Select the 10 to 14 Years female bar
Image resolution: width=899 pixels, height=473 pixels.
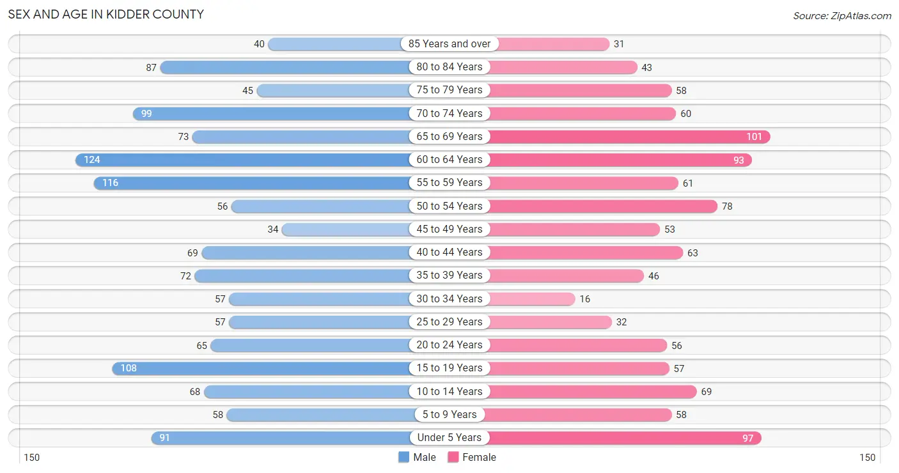[593, 391]
